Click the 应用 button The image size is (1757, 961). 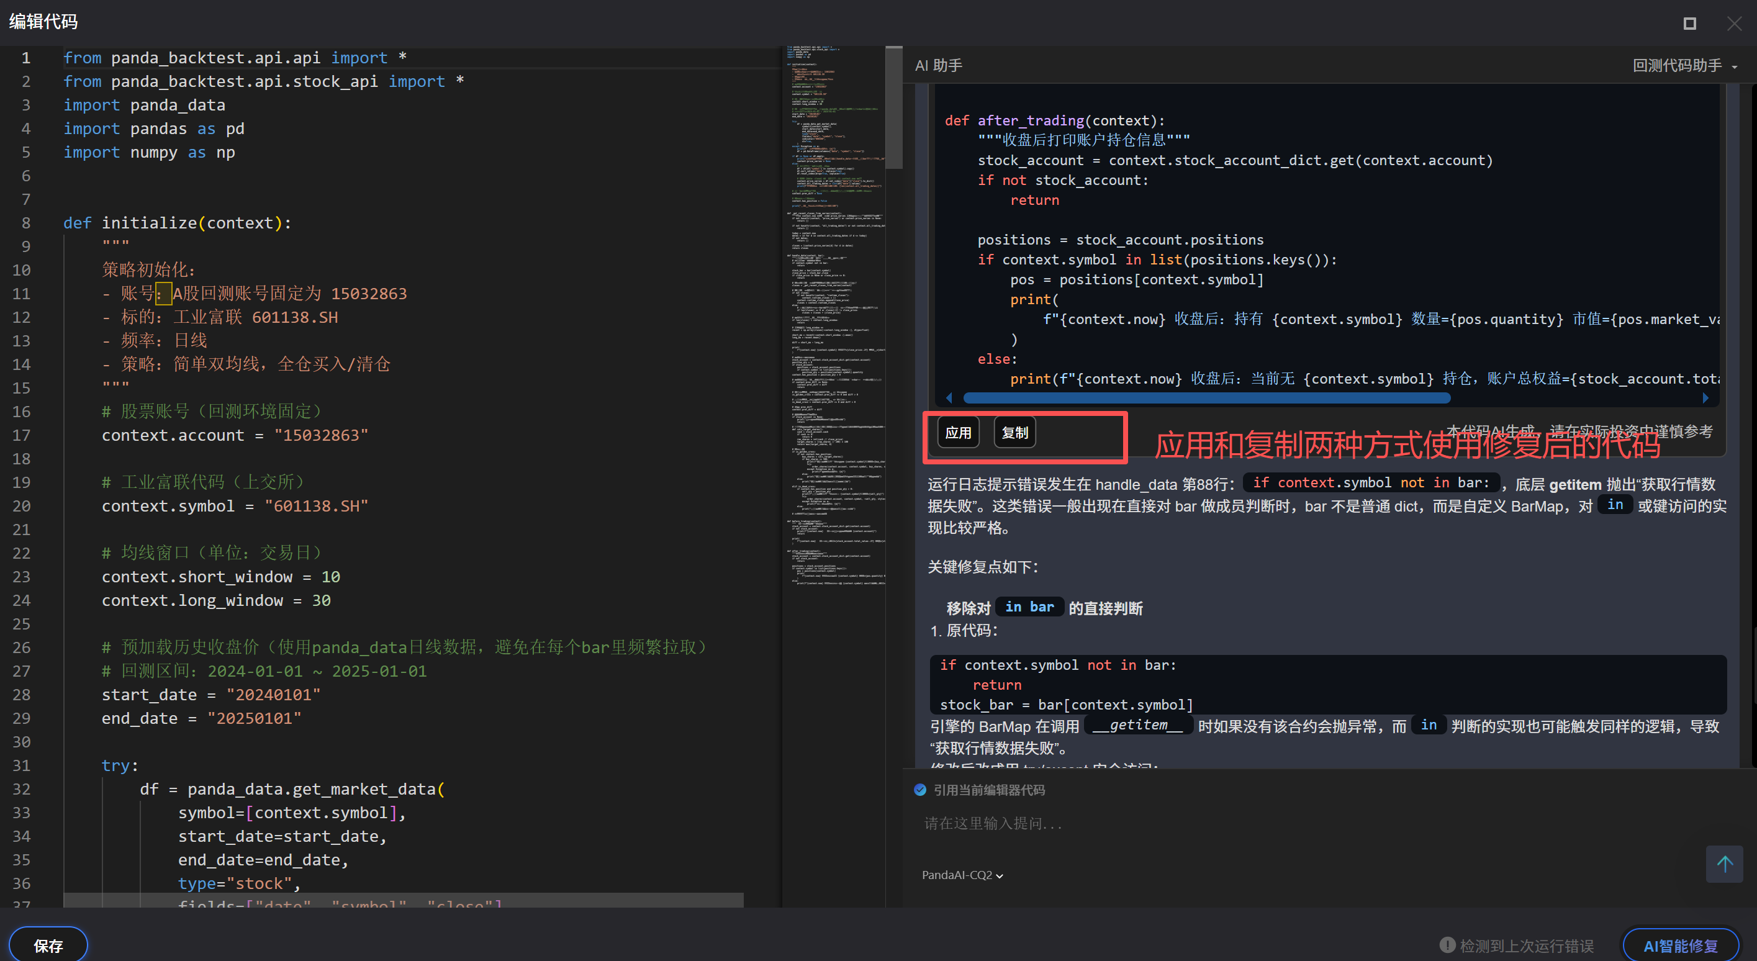tap(959, 433)
